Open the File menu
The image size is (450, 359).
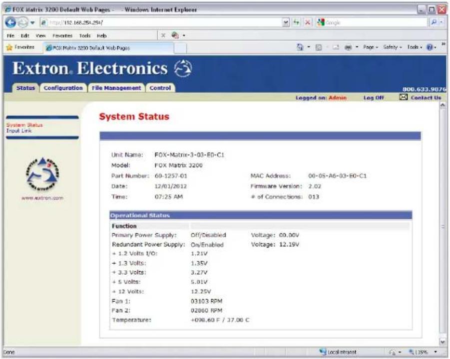pyautogui.click(x=10, y=35)
